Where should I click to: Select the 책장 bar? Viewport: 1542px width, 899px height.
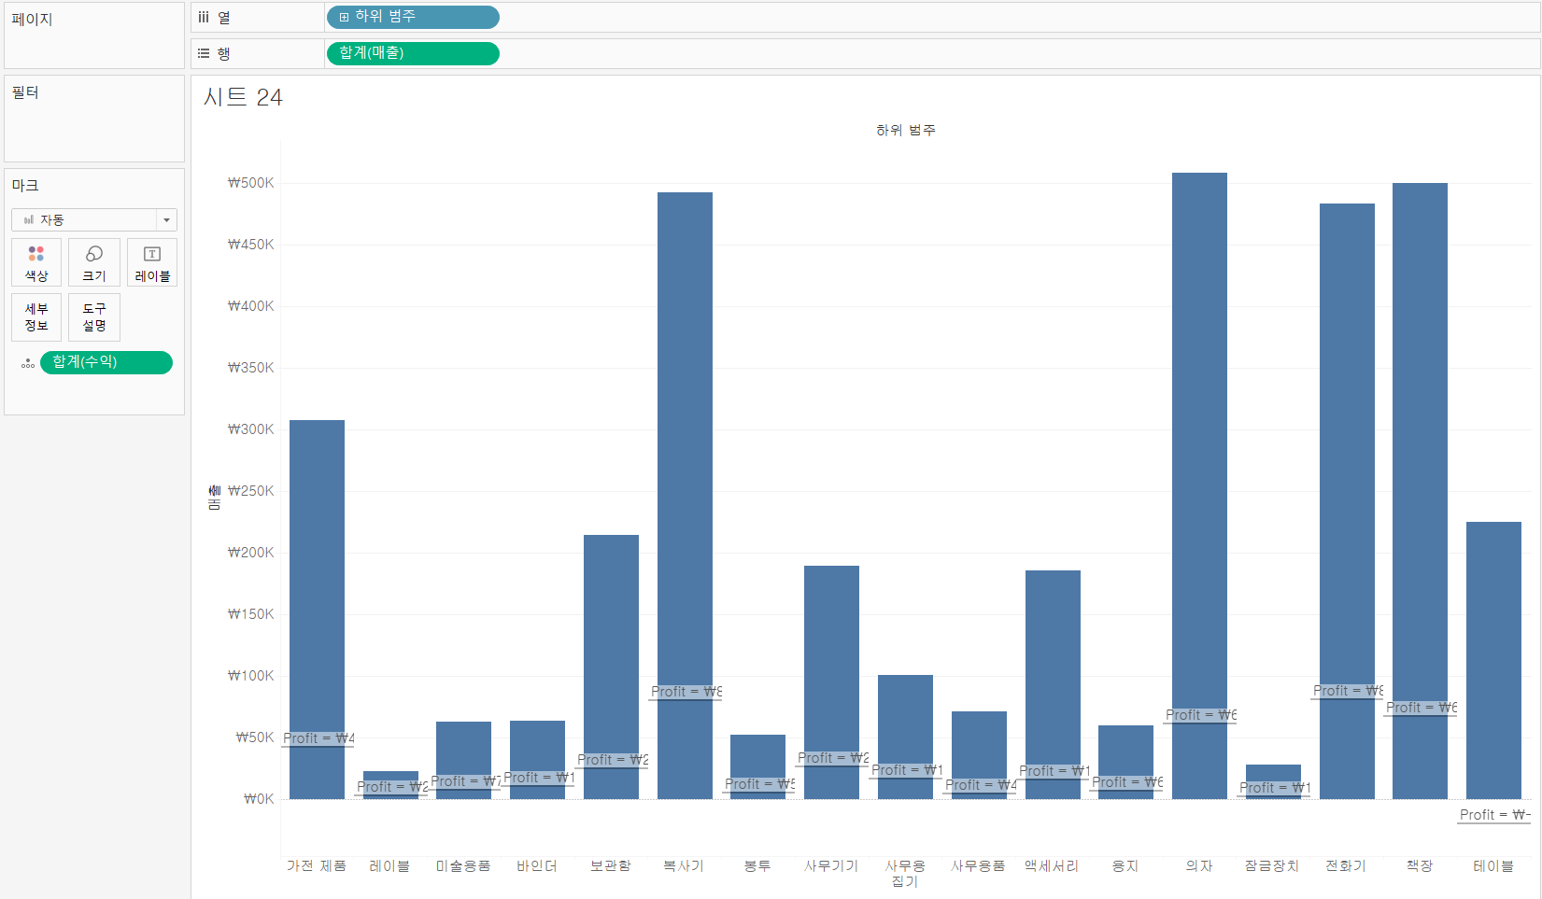click(x=1420, y=491)
